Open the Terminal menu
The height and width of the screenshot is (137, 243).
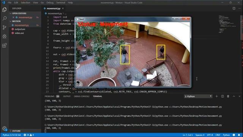tap(61, 3)
